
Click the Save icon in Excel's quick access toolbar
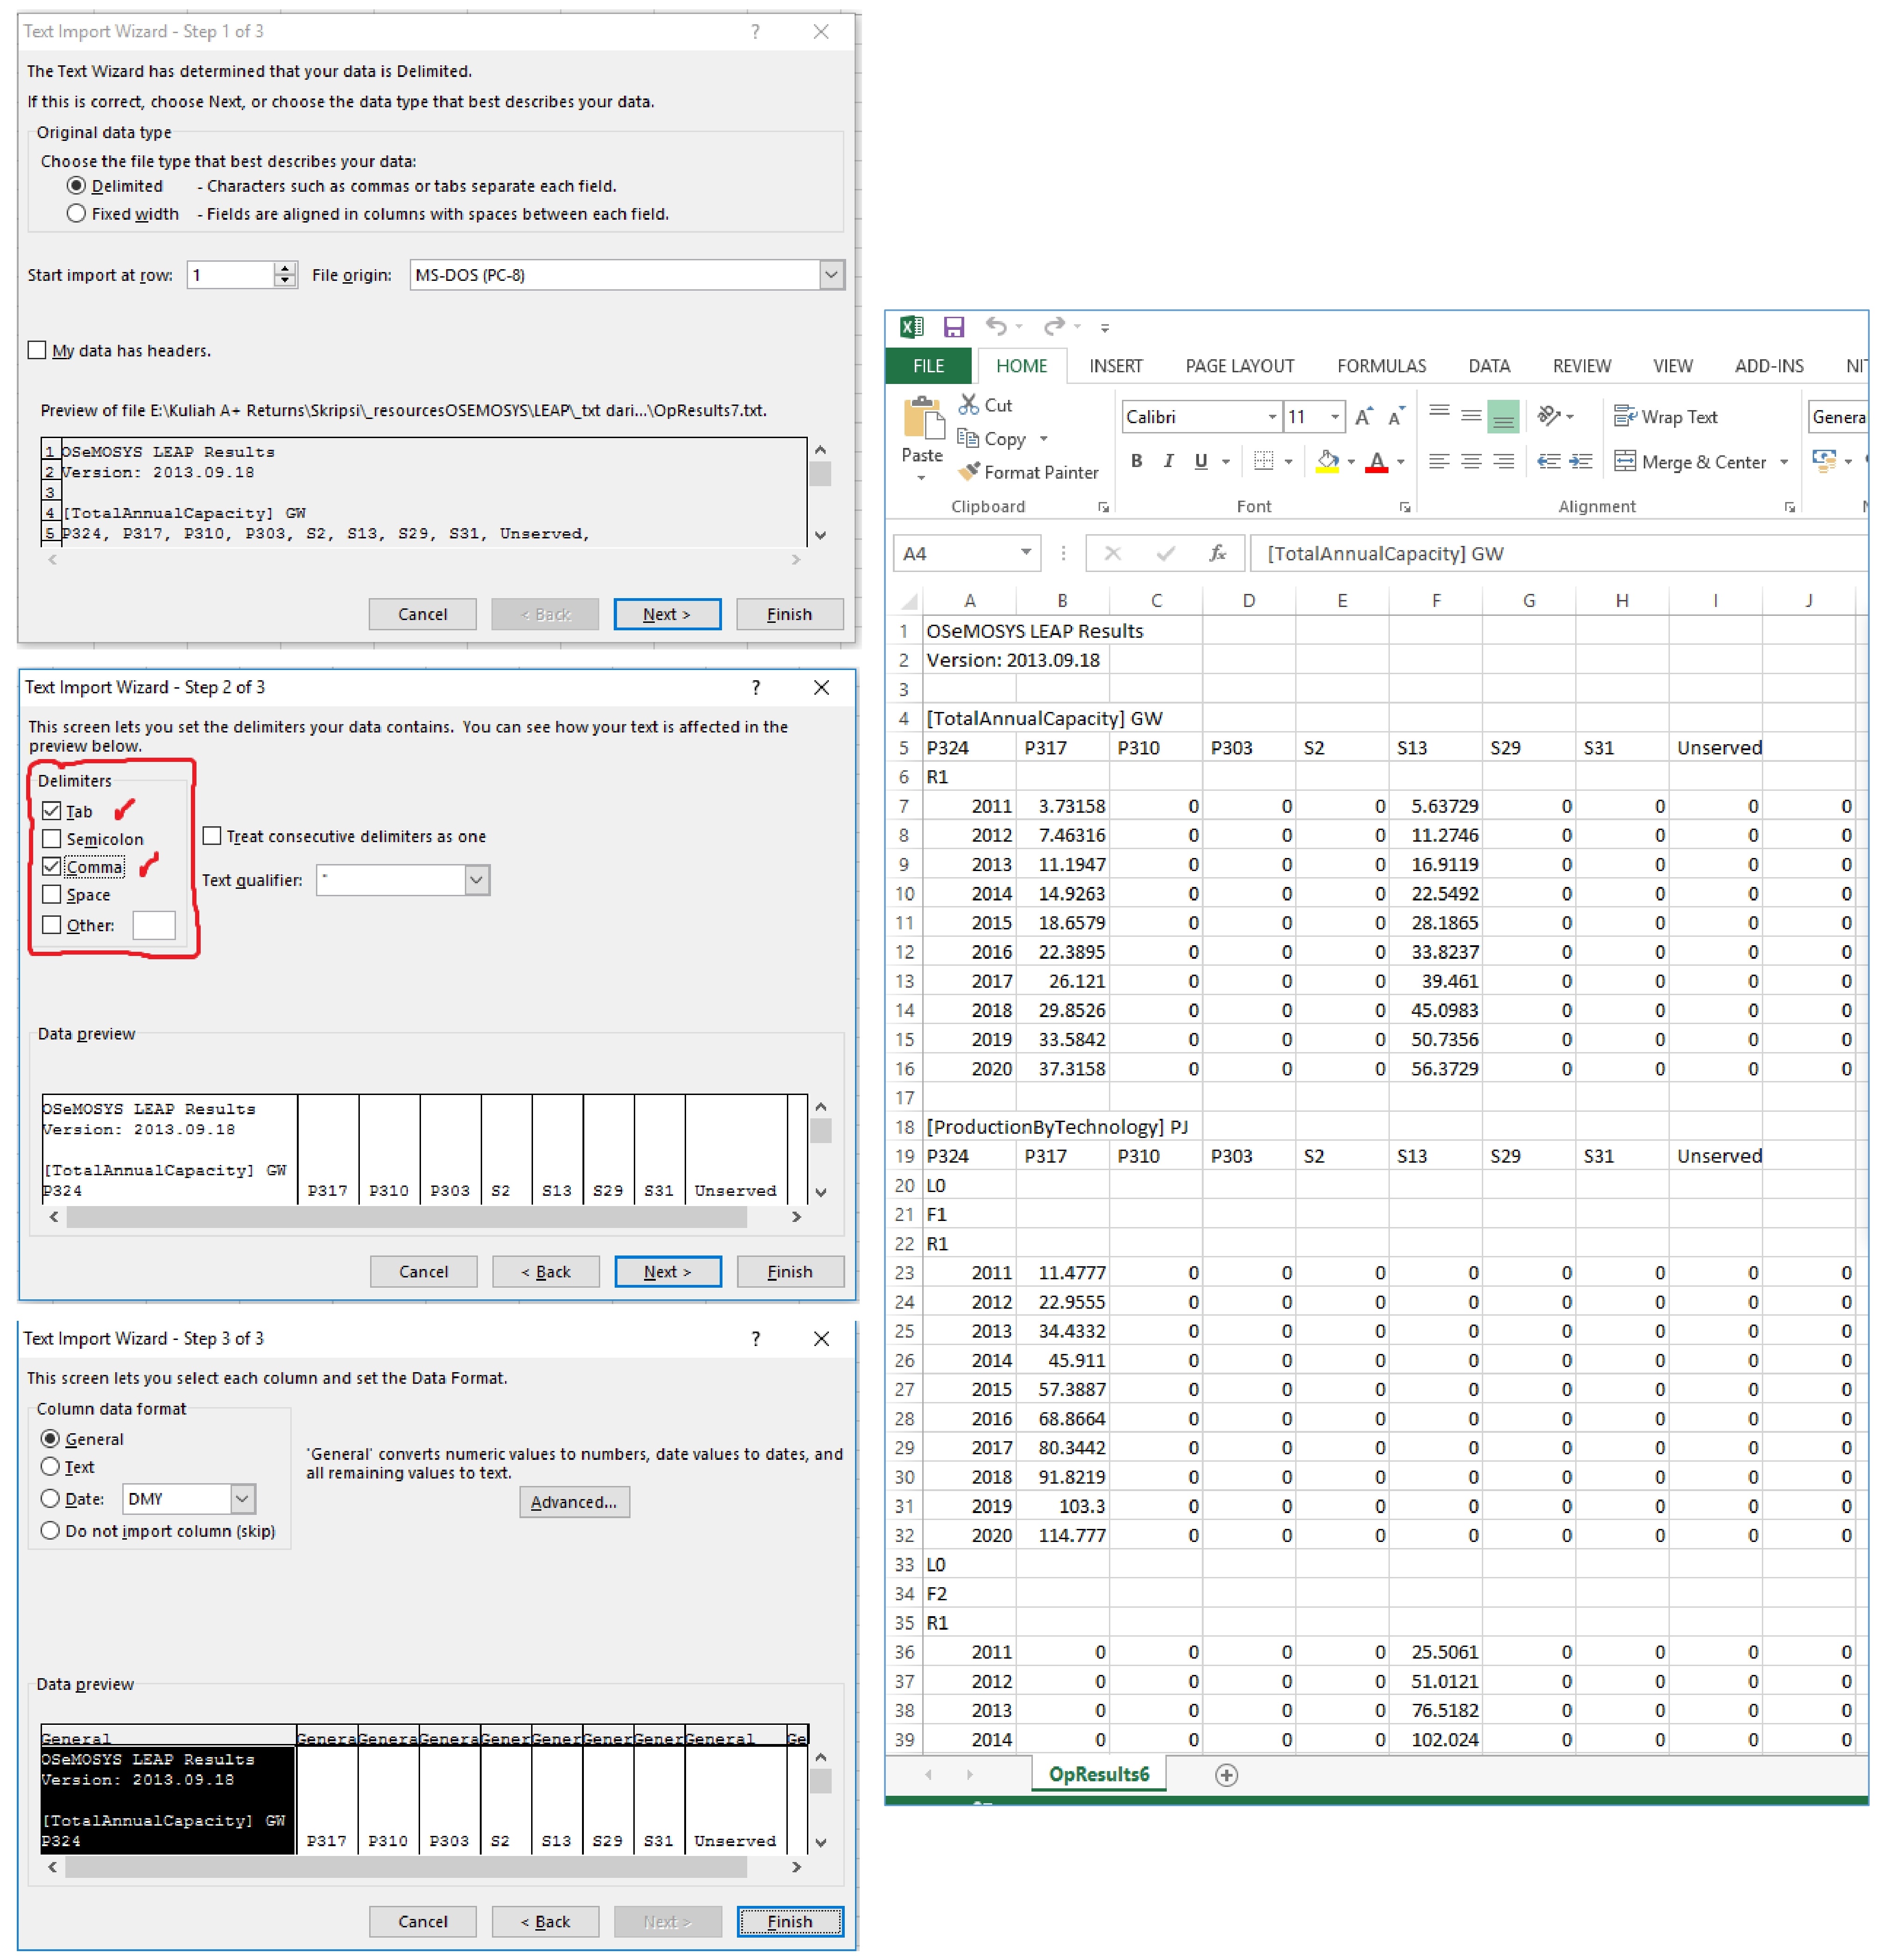[x=953, y=327]
